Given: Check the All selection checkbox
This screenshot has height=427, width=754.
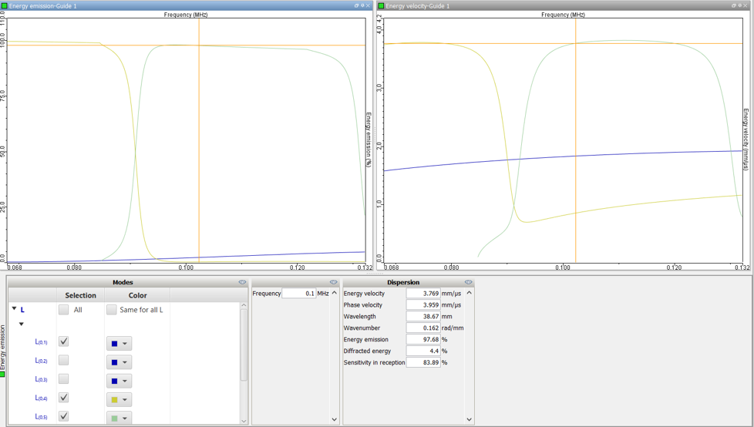Looking at the screenshot, I should click(x=63, y=310).
